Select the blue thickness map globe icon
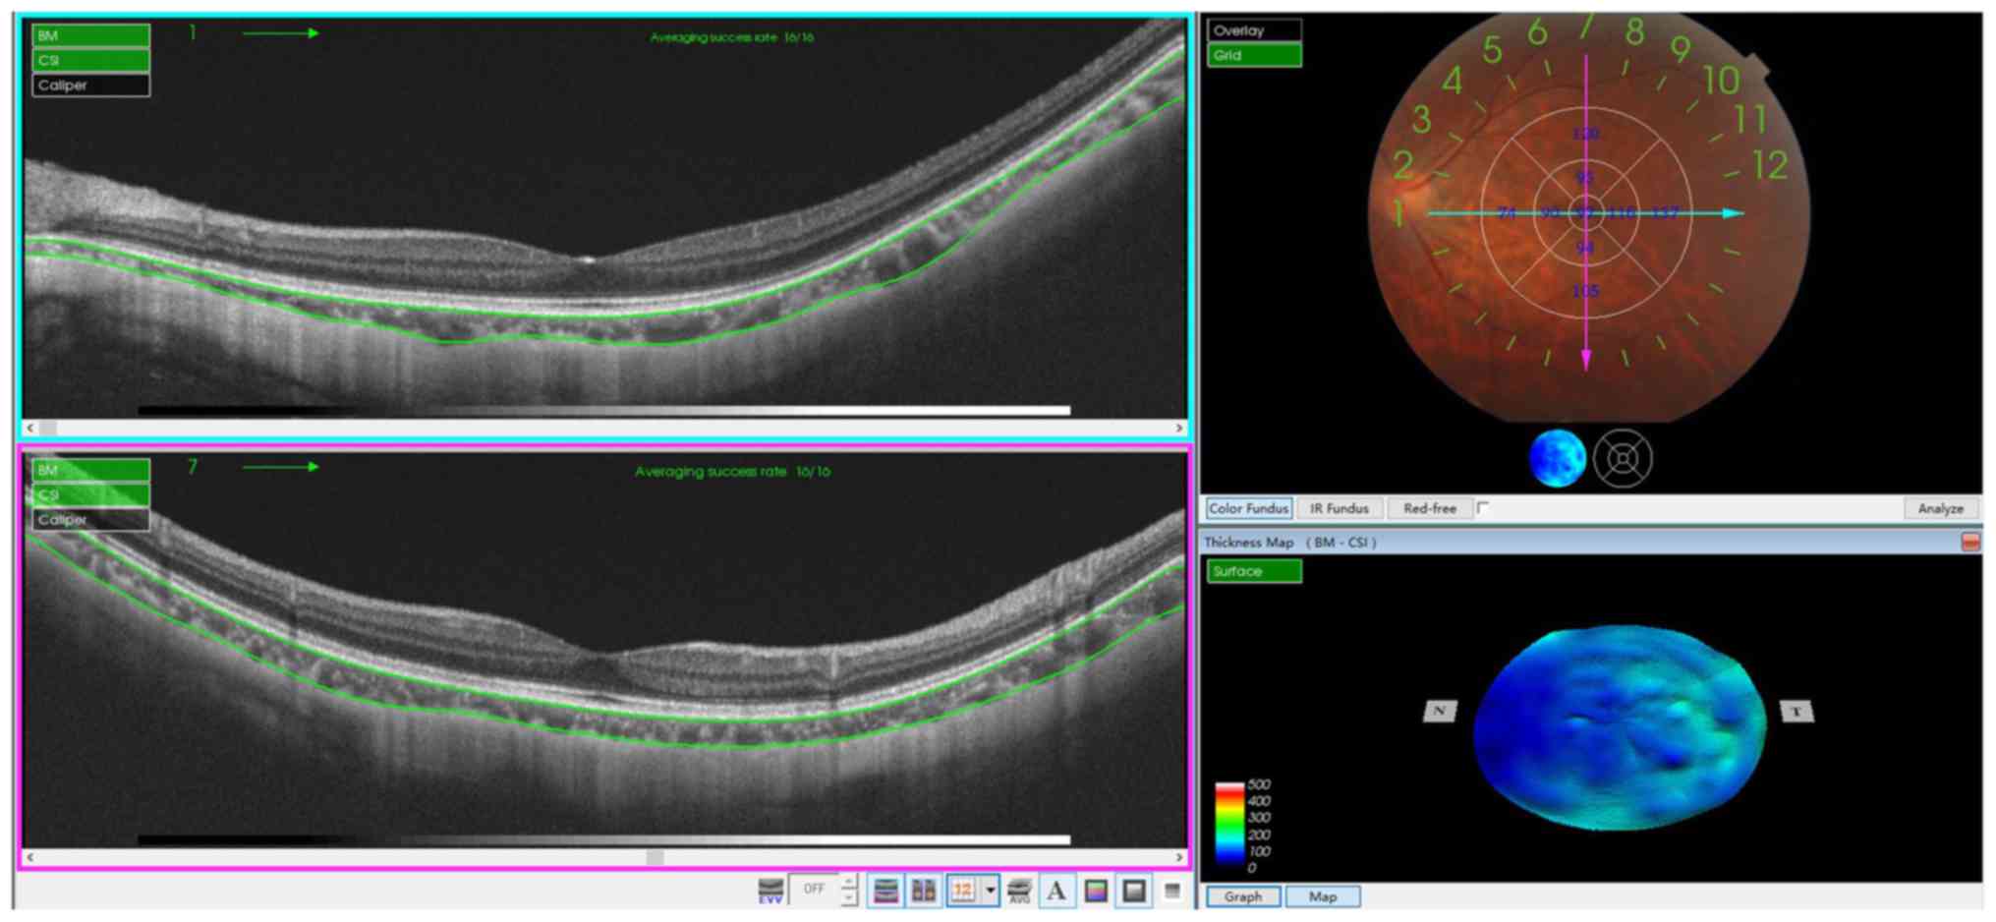The width and height of the screenshot is (1996, 922). (x=1557, y=459)
